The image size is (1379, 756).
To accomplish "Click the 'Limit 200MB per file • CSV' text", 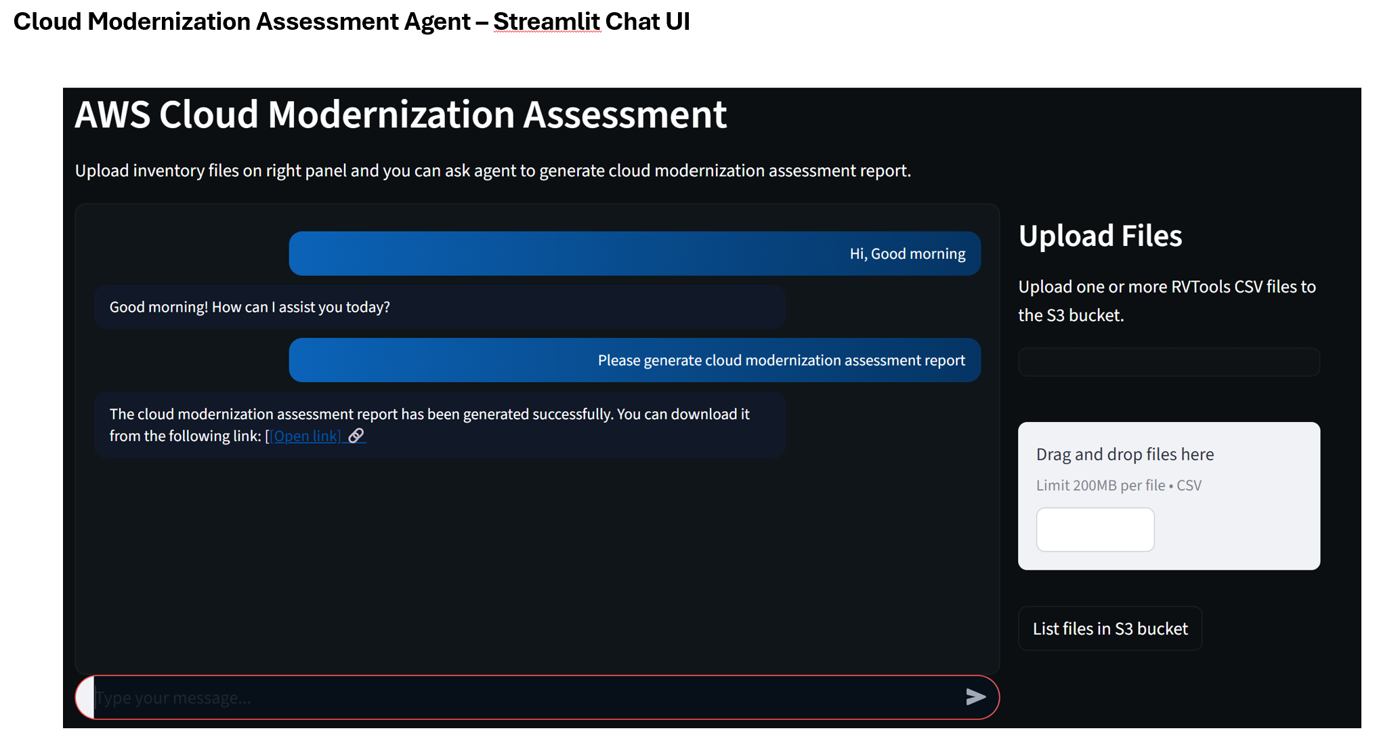I will (1118, 486).
